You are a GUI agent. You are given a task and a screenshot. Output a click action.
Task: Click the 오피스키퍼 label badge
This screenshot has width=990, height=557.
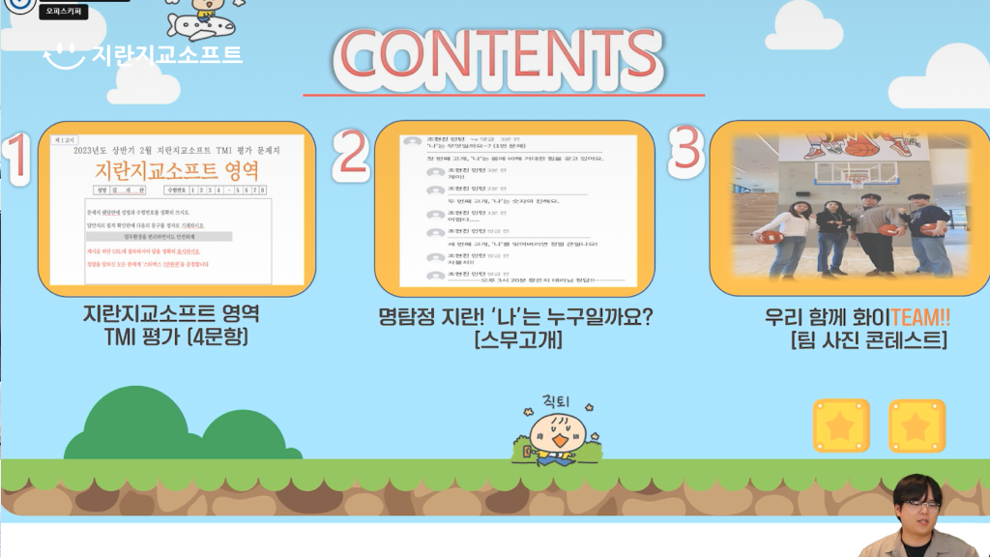click(63, 11)
